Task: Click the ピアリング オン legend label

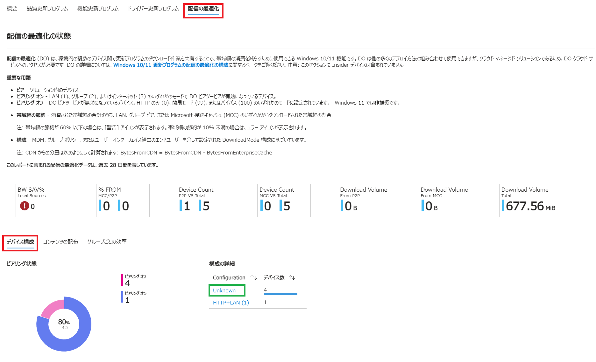Action: click(x=136, y=293)
